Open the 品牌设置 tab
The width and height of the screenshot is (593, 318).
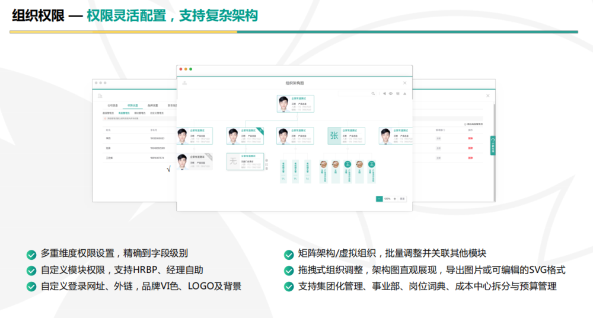[x=152, y=105]
